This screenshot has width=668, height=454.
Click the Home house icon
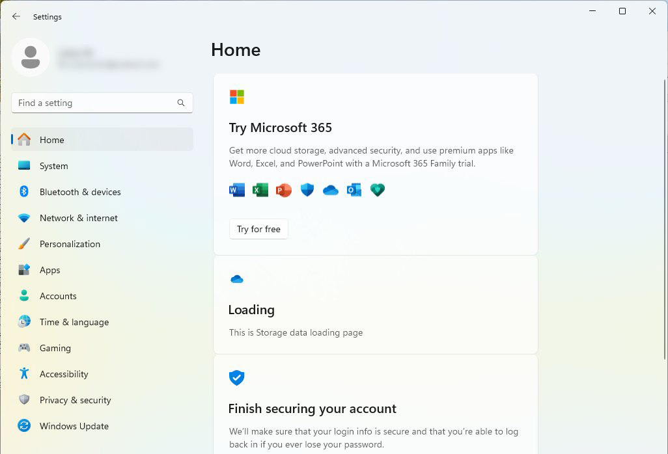click(x=24, y=140)
